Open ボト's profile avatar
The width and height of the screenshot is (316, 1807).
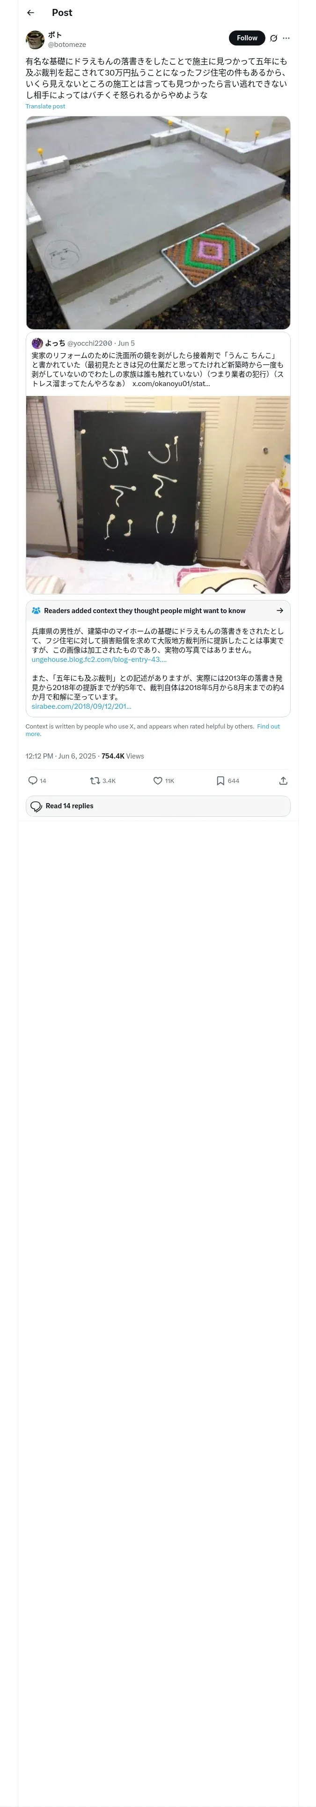35,39
